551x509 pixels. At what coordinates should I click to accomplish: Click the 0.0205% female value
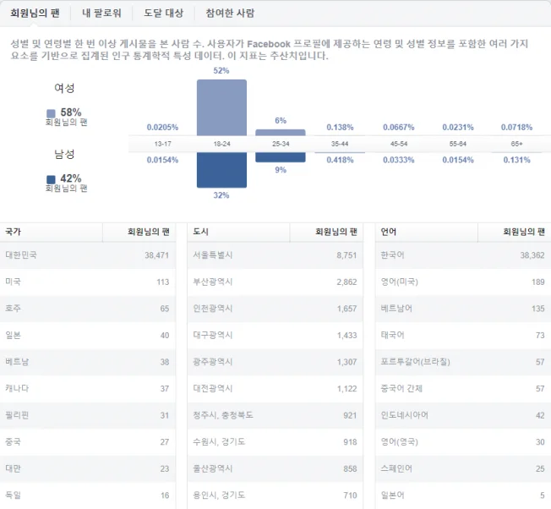(x=162, y=127)
